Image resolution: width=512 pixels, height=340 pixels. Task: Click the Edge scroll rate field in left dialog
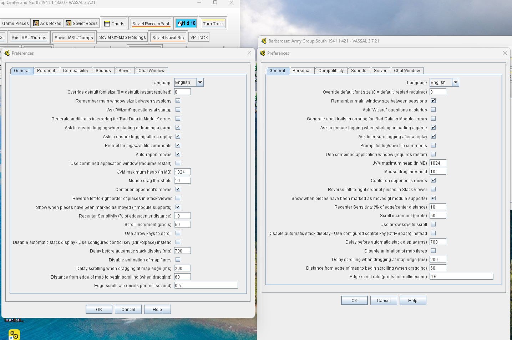tap(206, 285)
